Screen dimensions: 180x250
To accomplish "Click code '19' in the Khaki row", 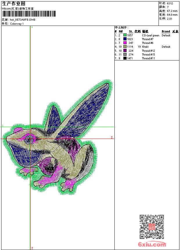I will (139, 47).
